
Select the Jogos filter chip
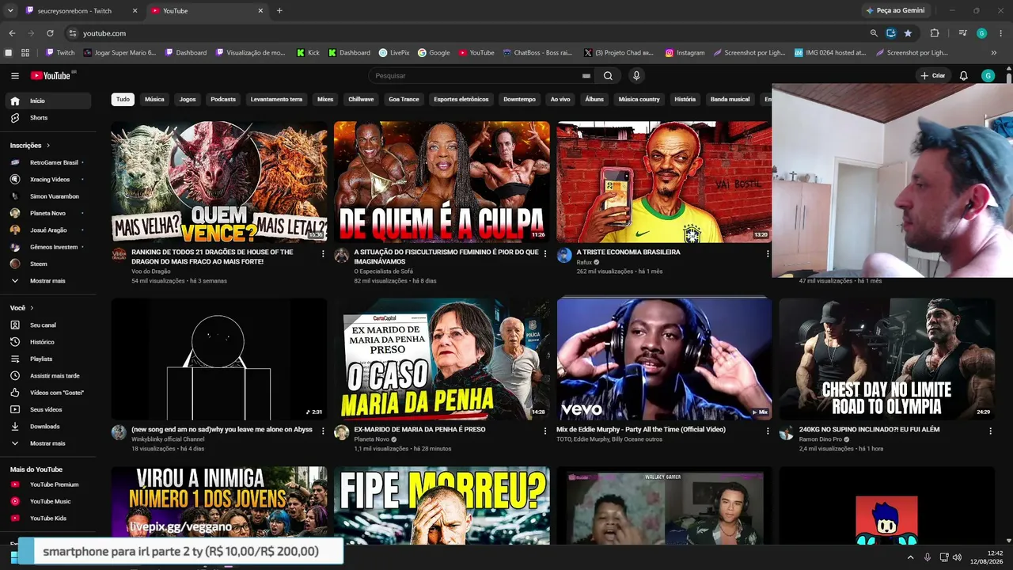(188, 100)
